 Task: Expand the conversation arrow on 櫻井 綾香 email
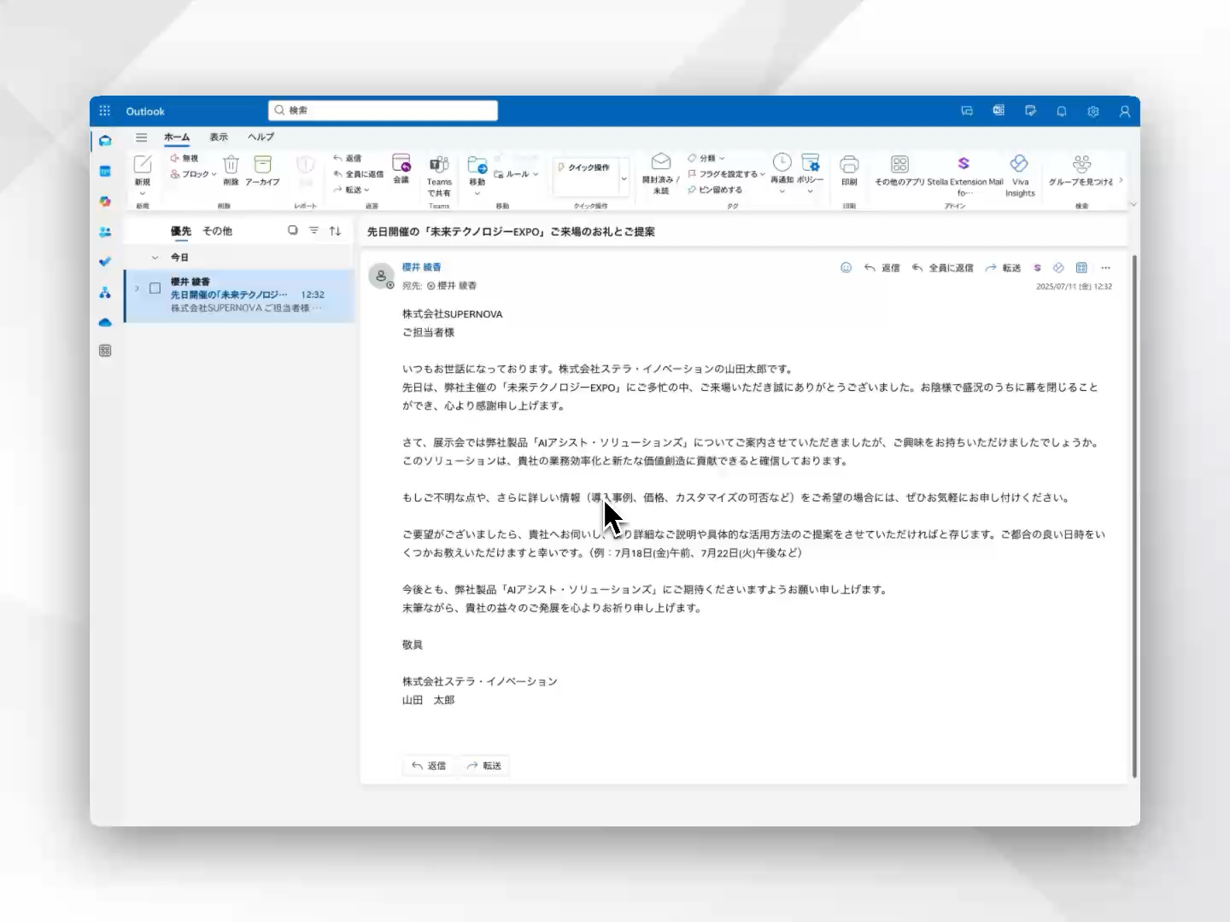[x=137, y=289]
